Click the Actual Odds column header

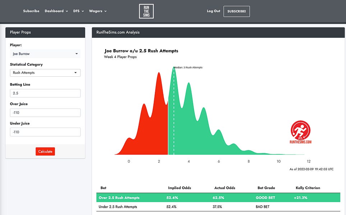tap(225, 188)
